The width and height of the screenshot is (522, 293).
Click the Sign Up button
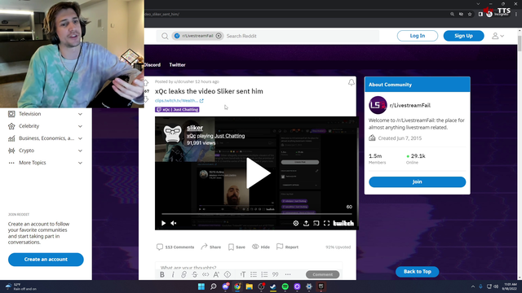click(x=463, y=36)
